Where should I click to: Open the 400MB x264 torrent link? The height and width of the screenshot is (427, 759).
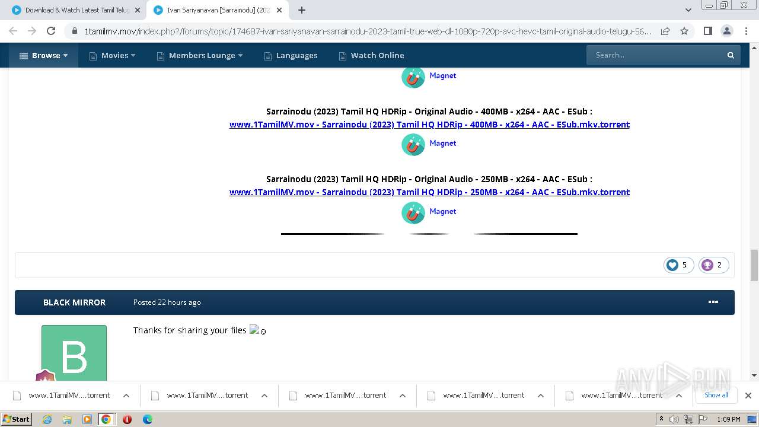pyautogui.click(x=429, y=125)
